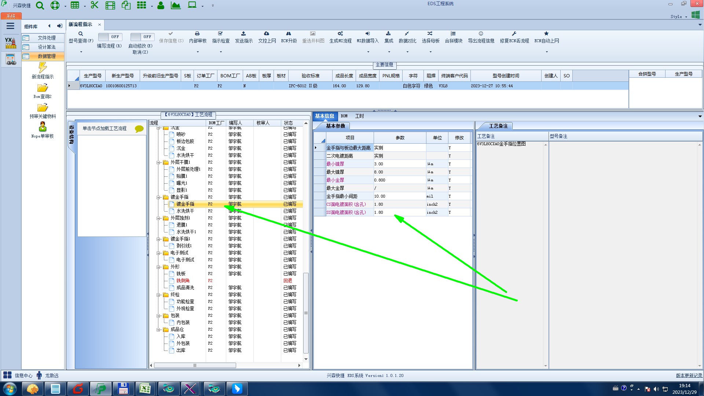Image resolution: width=704 pixels, height=396 pixels.
Task: Click the 生成MI流程 gears icon
Action: click(340, 34)
